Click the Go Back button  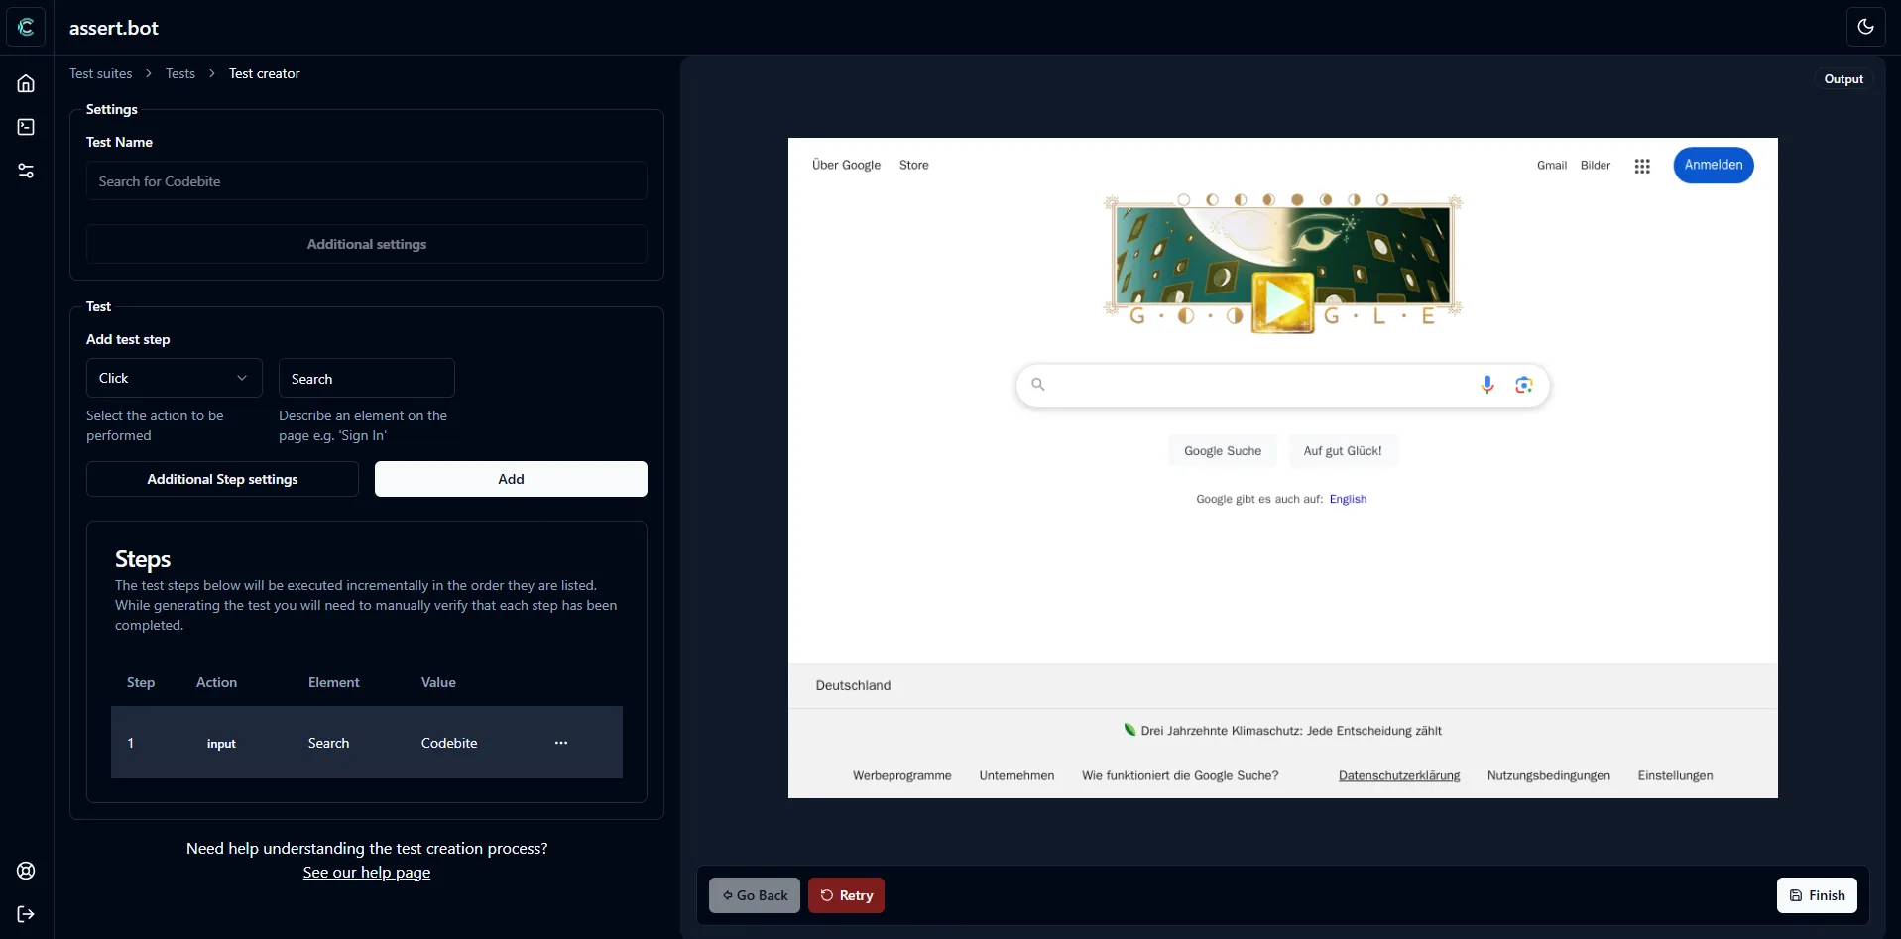(x=755, y=895)
